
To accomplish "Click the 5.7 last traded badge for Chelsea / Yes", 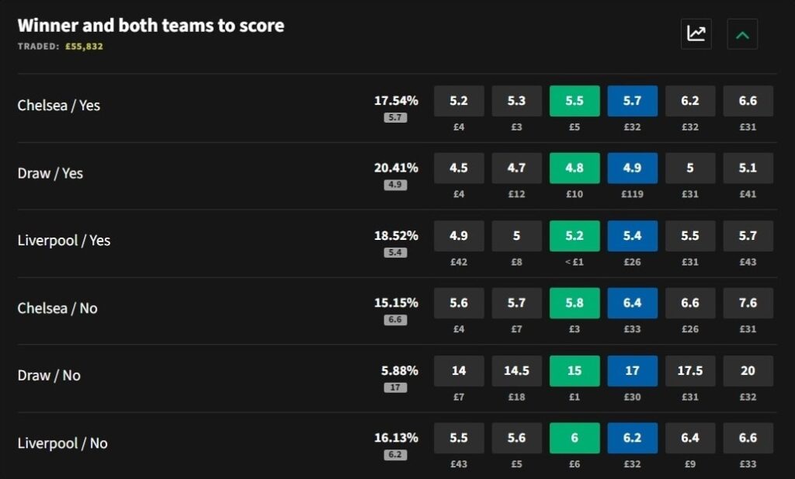I will coord(397,118).
